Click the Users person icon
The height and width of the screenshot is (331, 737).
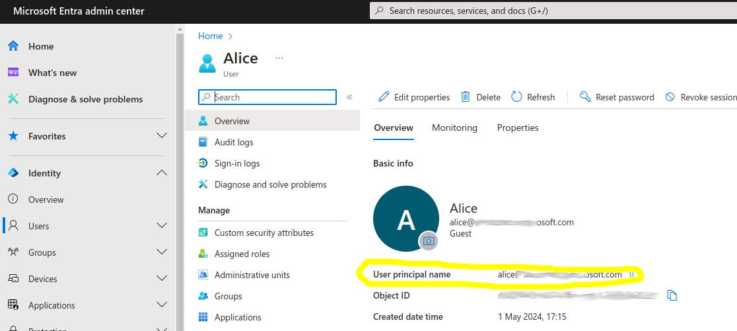pyautogui.click(x=13, y=226)
